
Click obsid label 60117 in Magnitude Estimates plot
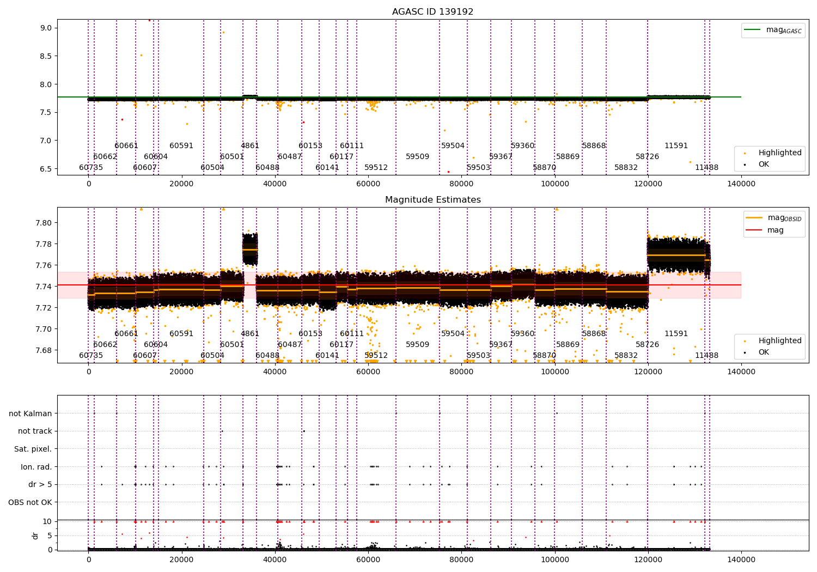click(342, 345)
